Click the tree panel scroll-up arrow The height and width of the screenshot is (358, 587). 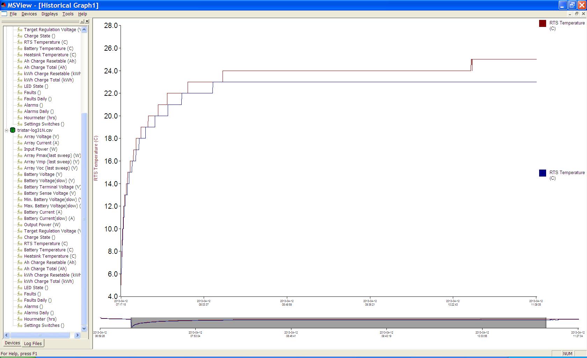tap(84, 30)
